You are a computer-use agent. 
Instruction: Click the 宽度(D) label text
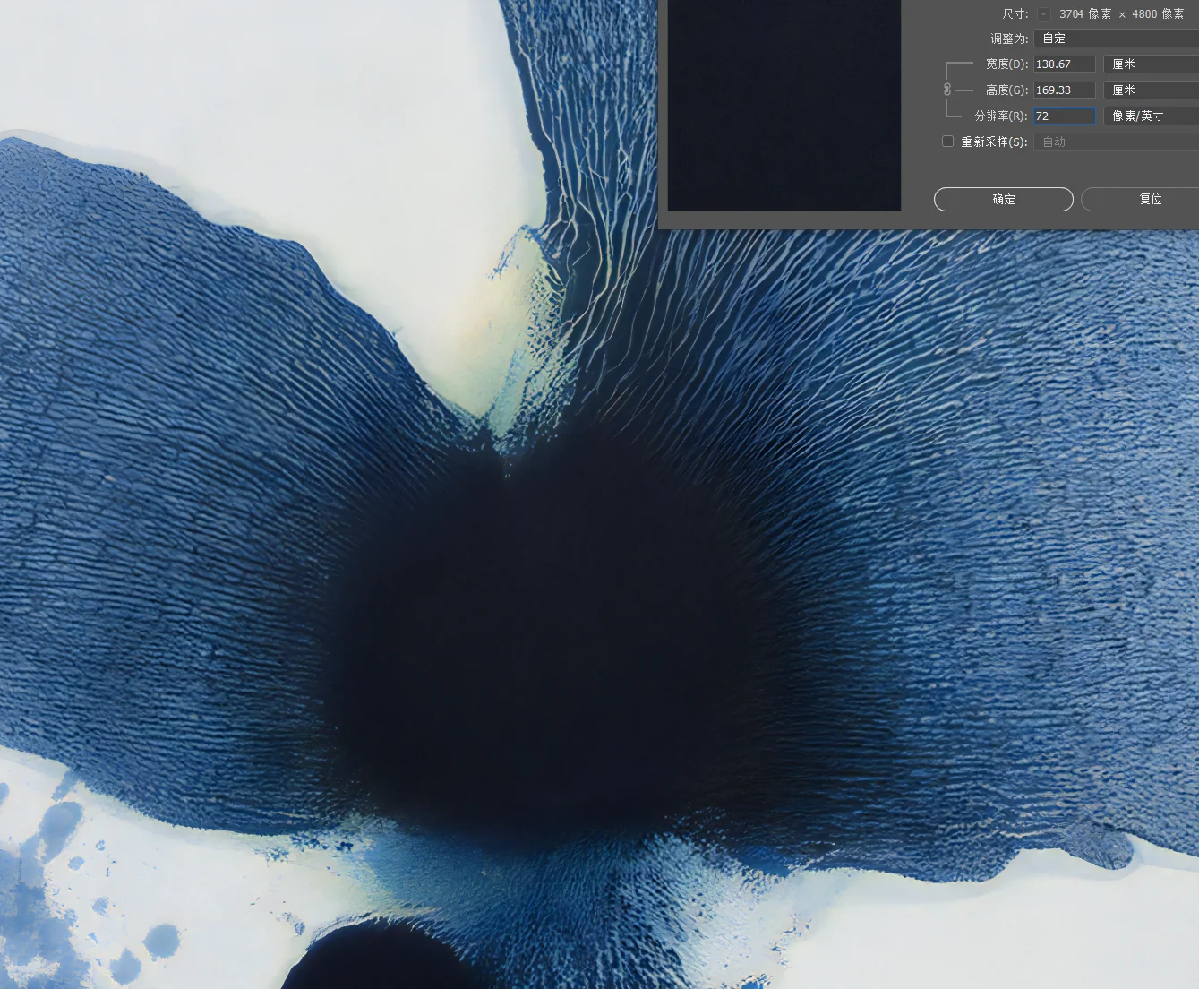click(x=1006, y=64)
